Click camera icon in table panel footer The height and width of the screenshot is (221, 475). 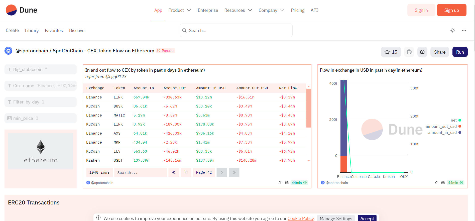tap(287, 183)
